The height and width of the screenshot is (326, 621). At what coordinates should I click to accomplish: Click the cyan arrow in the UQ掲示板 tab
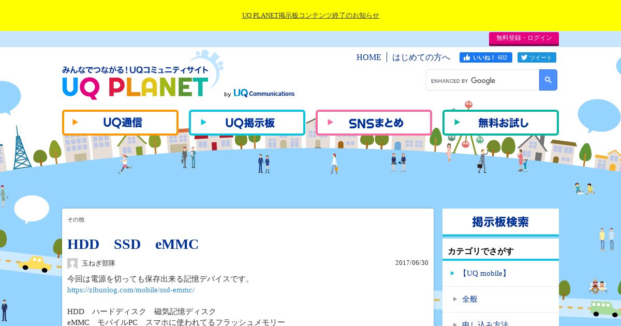(204, 123)
